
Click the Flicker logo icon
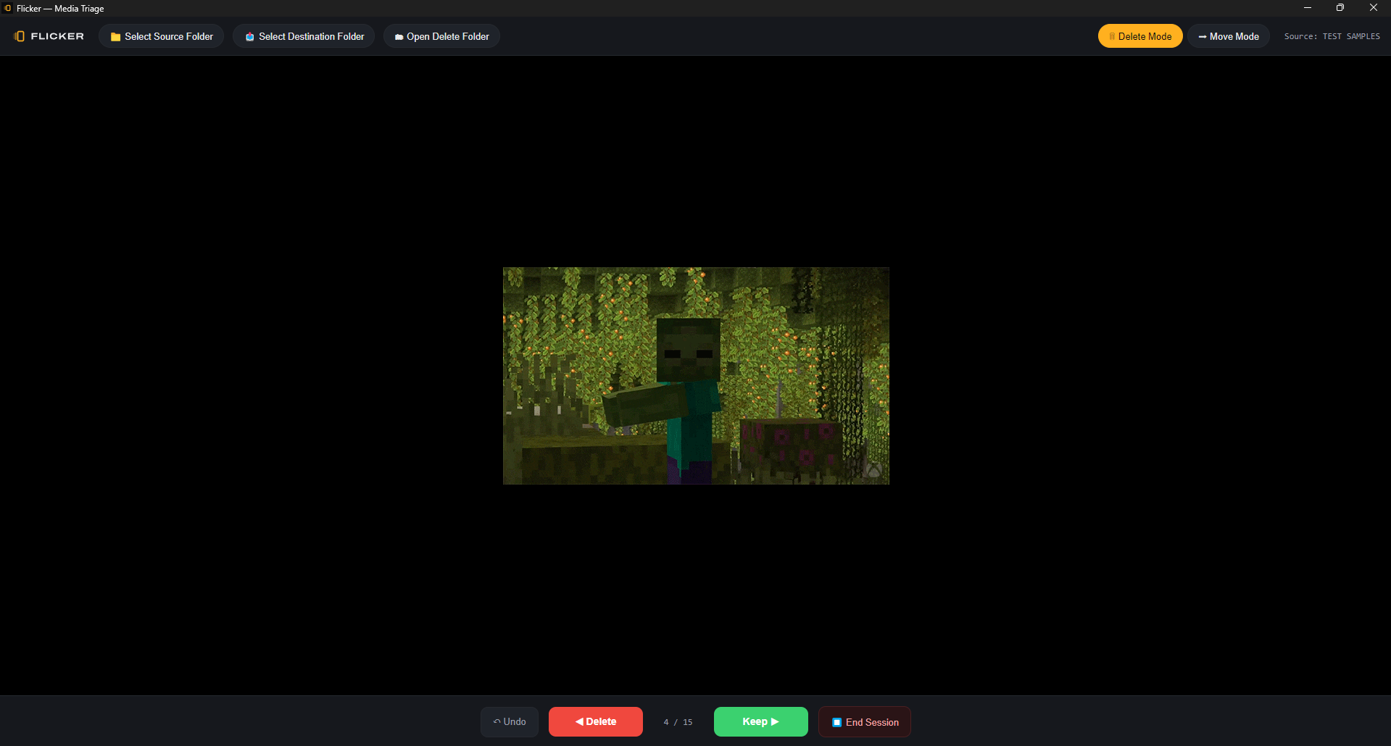(20, 36)
